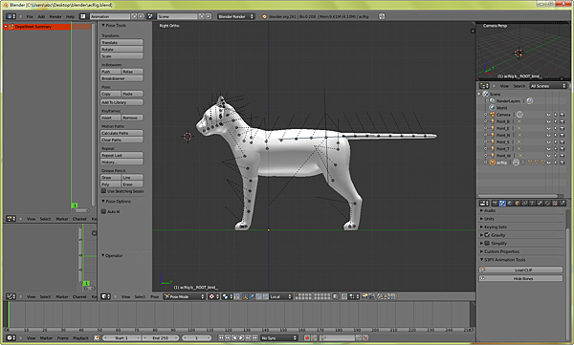
Task: Open the All Scenes outliner dropdown
Action: point(548,86)
